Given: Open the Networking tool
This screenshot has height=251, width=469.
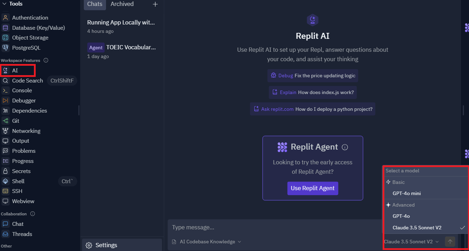Looking at the screenshot, I should click(26, 131).
